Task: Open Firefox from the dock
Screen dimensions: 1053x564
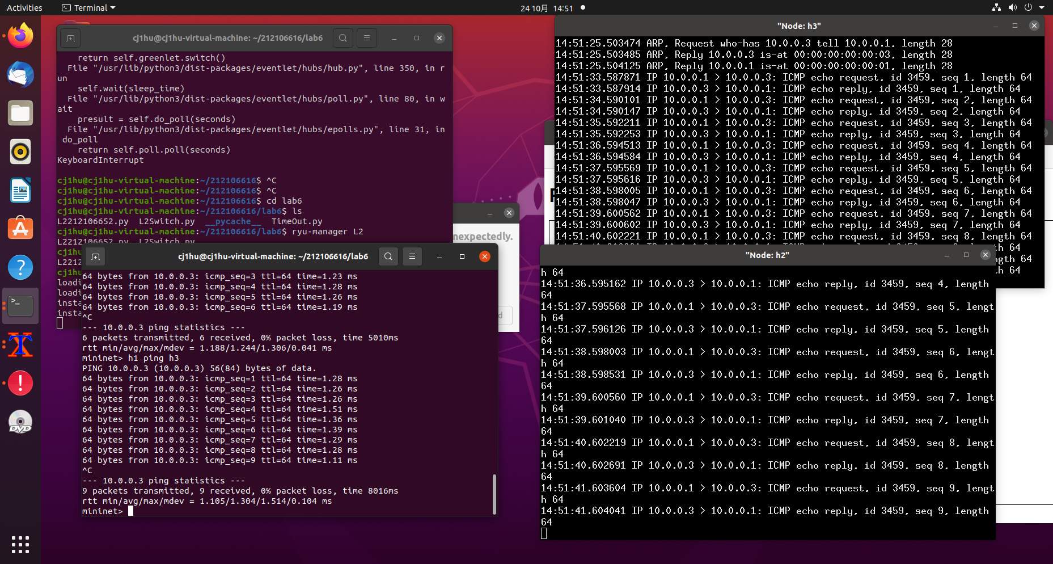Action: click(x=20, y=36)
